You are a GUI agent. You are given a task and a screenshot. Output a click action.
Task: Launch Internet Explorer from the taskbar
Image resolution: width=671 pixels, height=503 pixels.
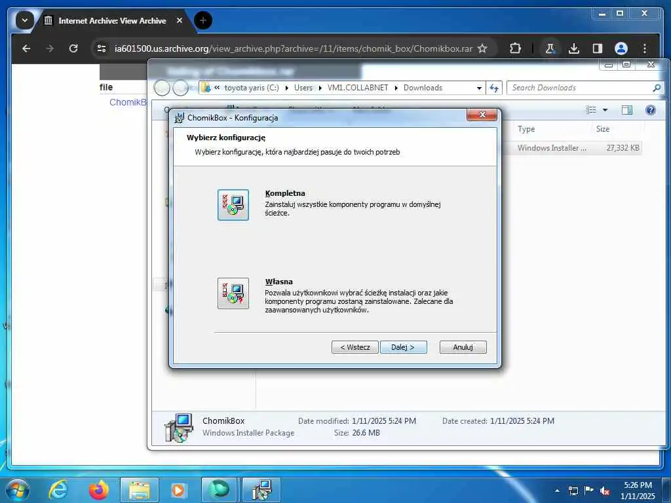pos(58,490)
